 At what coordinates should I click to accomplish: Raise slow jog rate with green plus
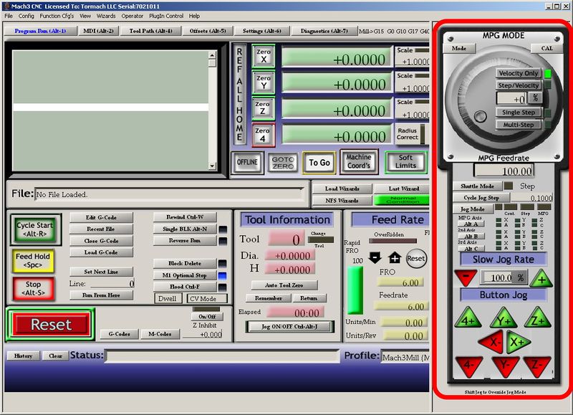pyautogui.click(x=541, y=279)
